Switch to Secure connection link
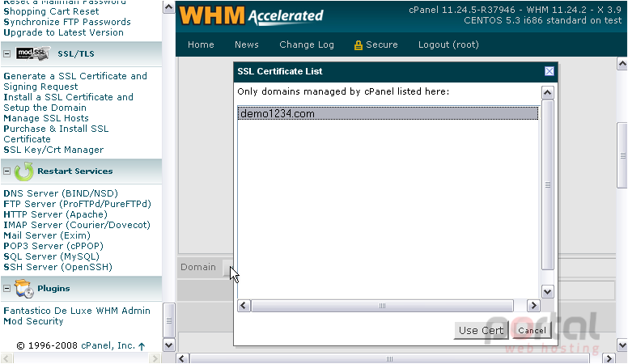The height and width of the screenshot is (364, 628). coord(382,44)
